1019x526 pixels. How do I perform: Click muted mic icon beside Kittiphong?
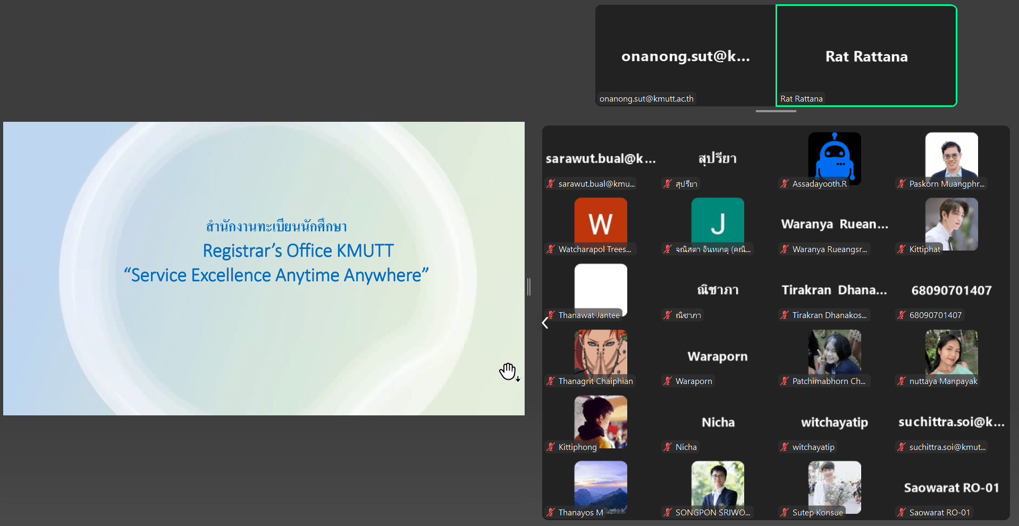pyautogui.click(x=551, y=447)
